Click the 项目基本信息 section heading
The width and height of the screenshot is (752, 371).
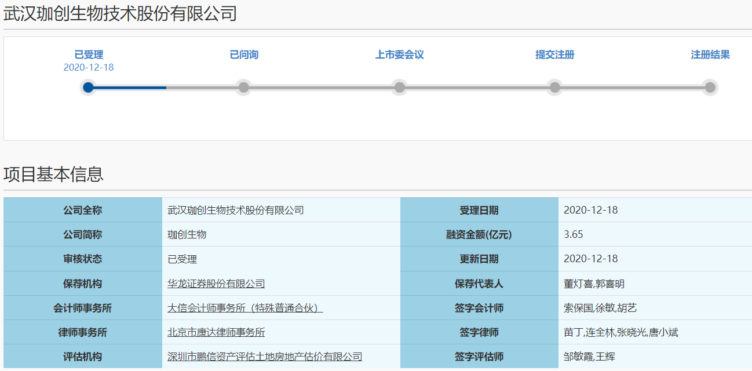click(x=53, y=174)
